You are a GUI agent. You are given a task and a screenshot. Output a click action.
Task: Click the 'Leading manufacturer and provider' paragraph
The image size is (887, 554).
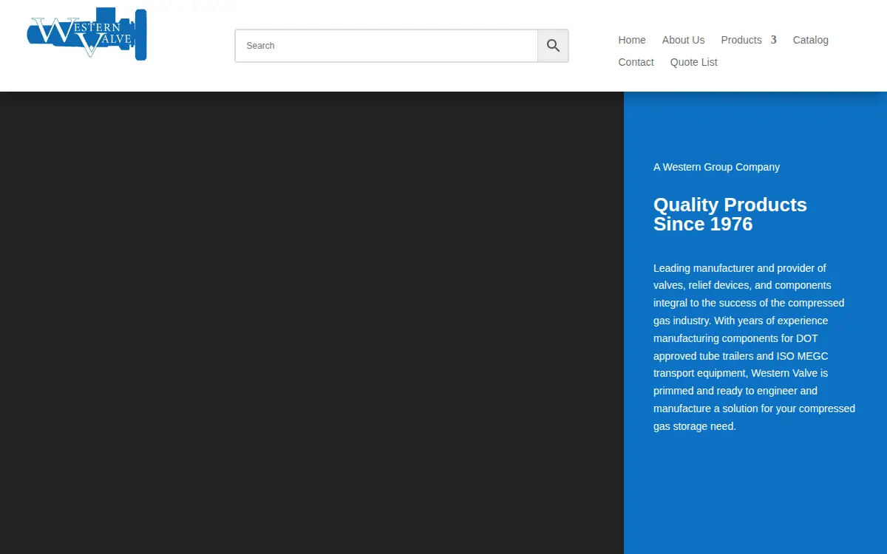point(754,347)
